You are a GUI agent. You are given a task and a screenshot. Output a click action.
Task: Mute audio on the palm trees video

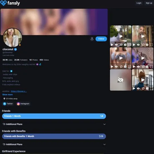117,45
